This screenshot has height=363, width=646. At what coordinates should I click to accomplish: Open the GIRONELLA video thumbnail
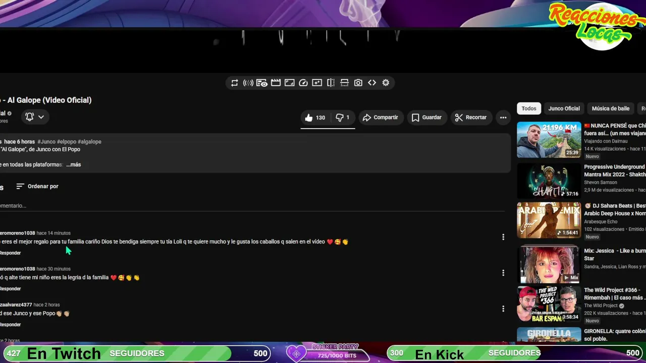coord(549,335)
